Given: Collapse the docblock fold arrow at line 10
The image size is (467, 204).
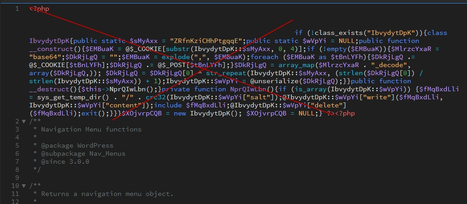Looking at the screenshot, I should (24, 186).
